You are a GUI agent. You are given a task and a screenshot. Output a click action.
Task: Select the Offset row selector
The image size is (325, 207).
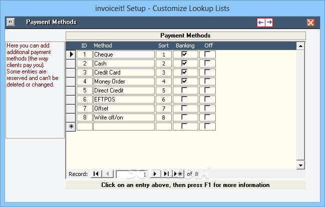pyautogui.click(x=71, y=108)
